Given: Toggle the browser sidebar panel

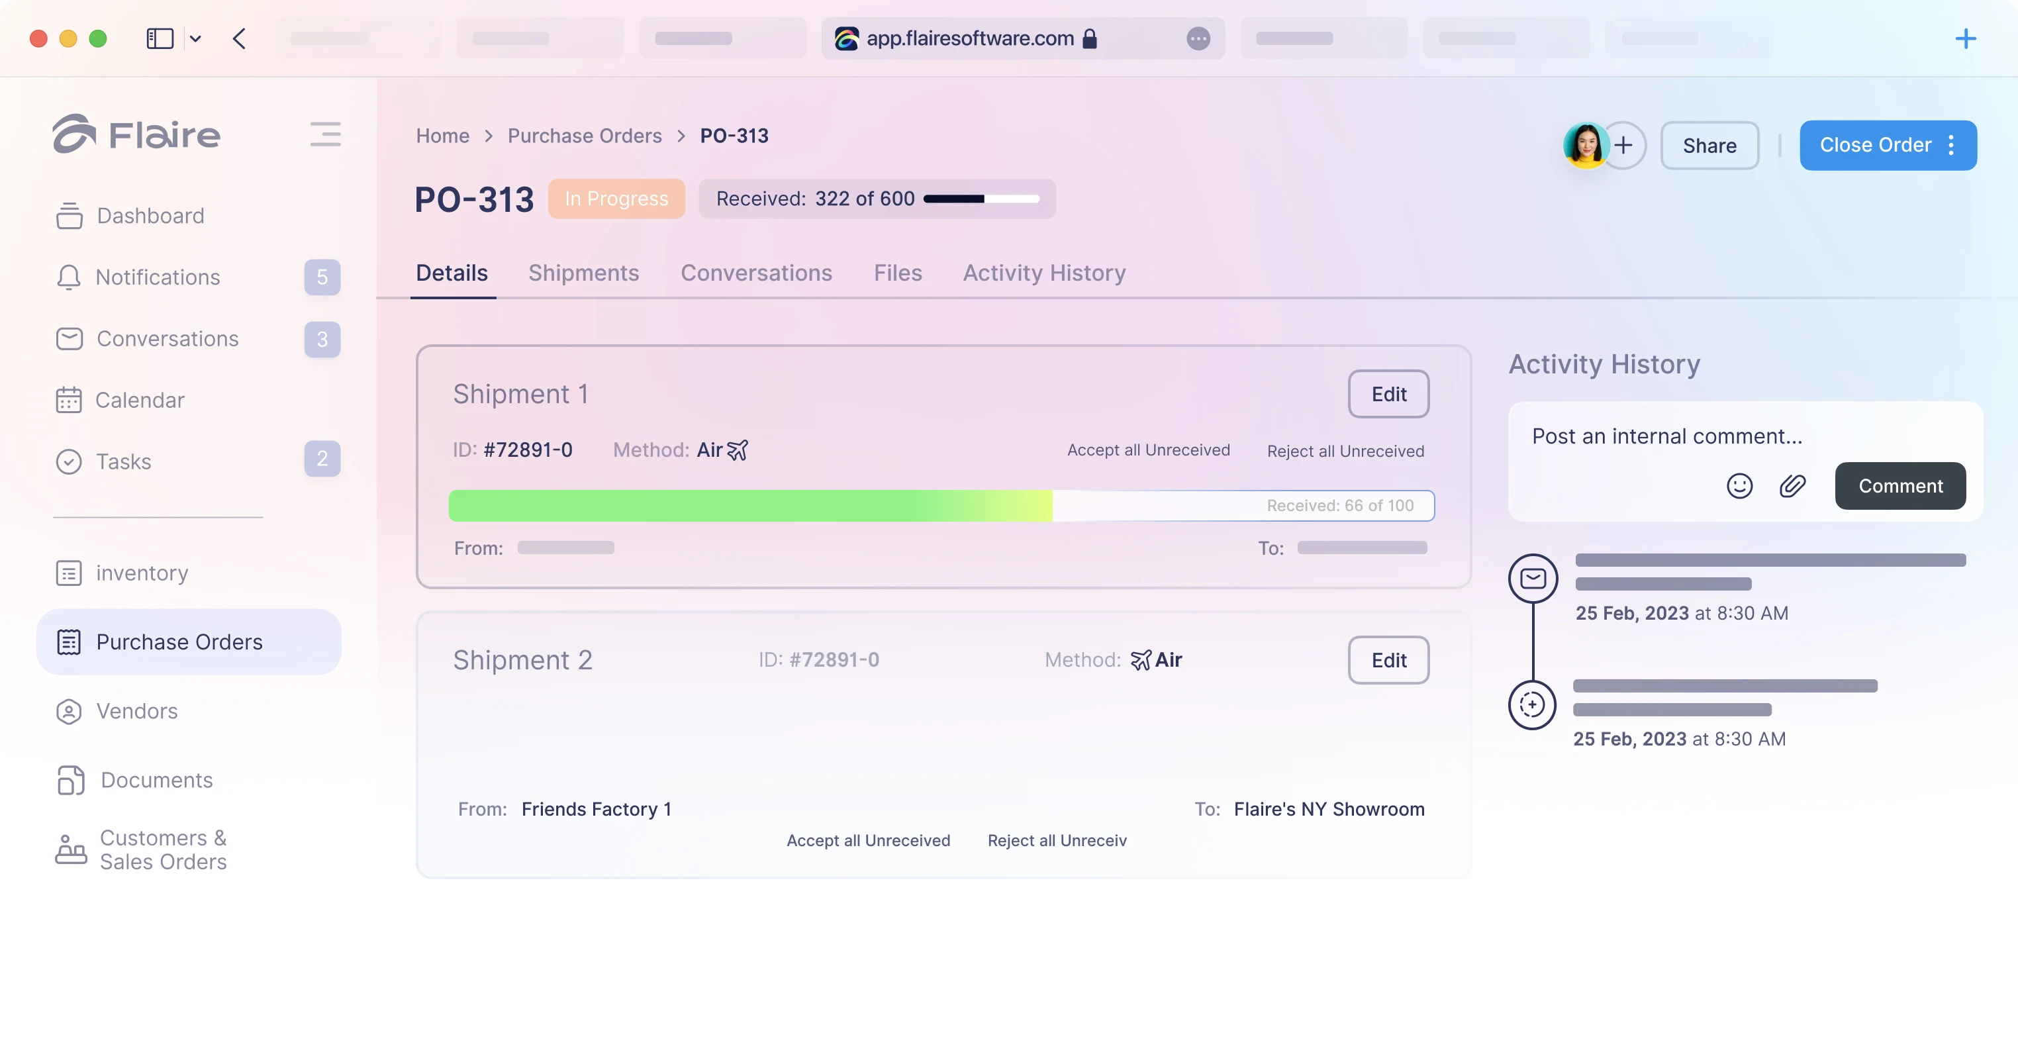Looking at the screenshot, I should (160, 38).
